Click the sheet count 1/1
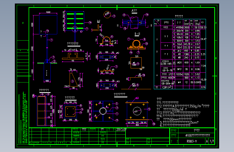The width and height of the screenshot is (234, 152). pos(212,141)
